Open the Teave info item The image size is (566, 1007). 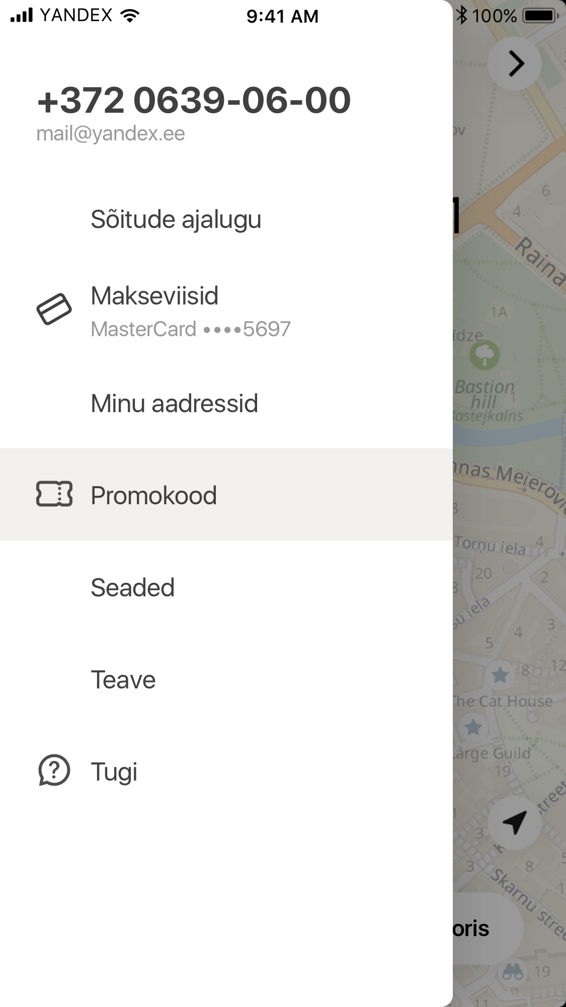pos(123,680)
